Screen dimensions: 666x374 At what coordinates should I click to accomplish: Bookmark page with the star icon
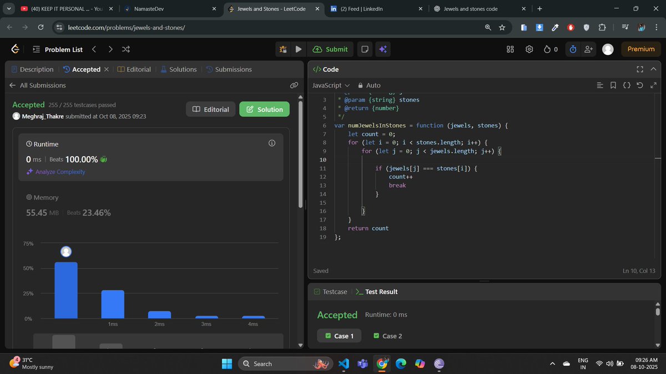[502, 28]
